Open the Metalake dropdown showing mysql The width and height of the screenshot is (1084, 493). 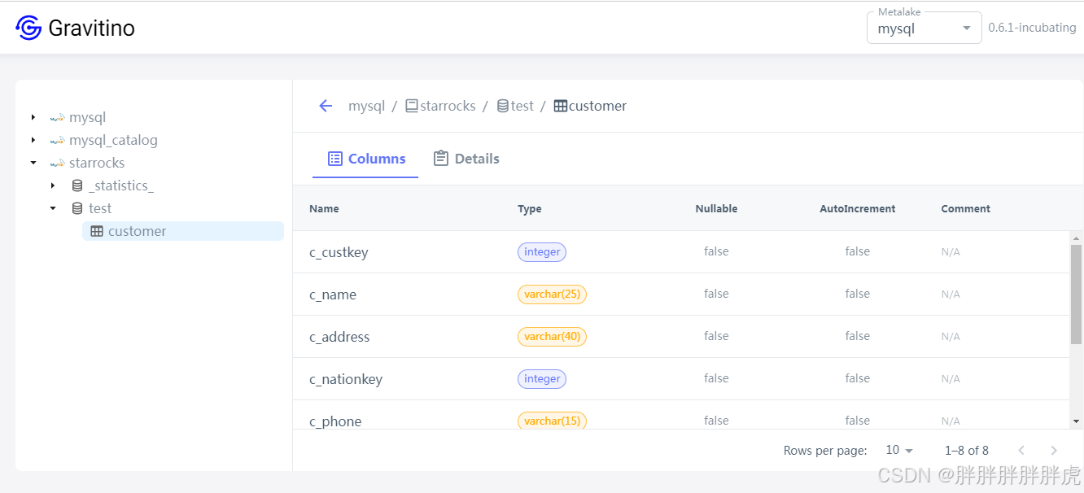point(924,28)
